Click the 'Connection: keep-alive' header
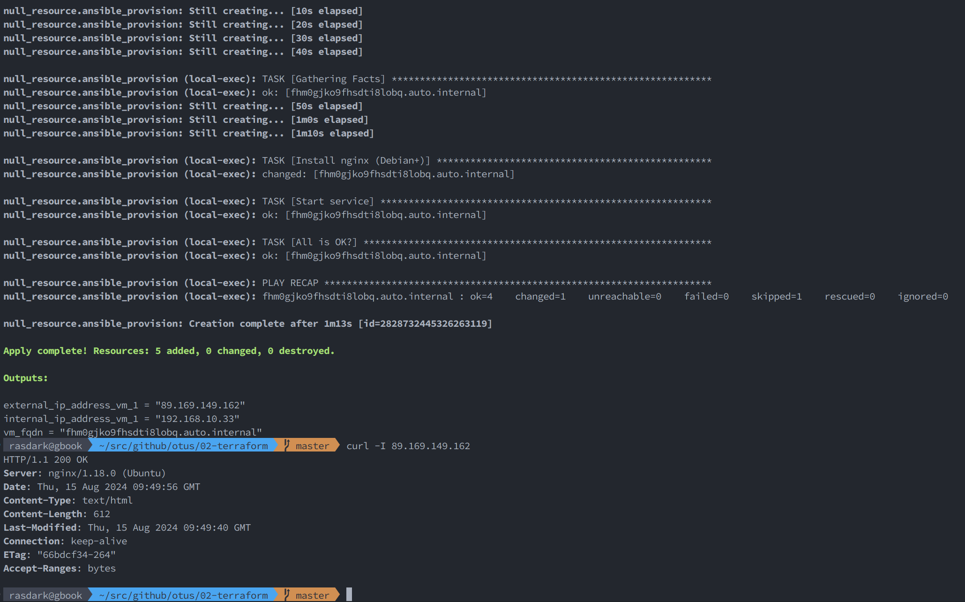The image size is (965, 602). click(x=65, y=541)
